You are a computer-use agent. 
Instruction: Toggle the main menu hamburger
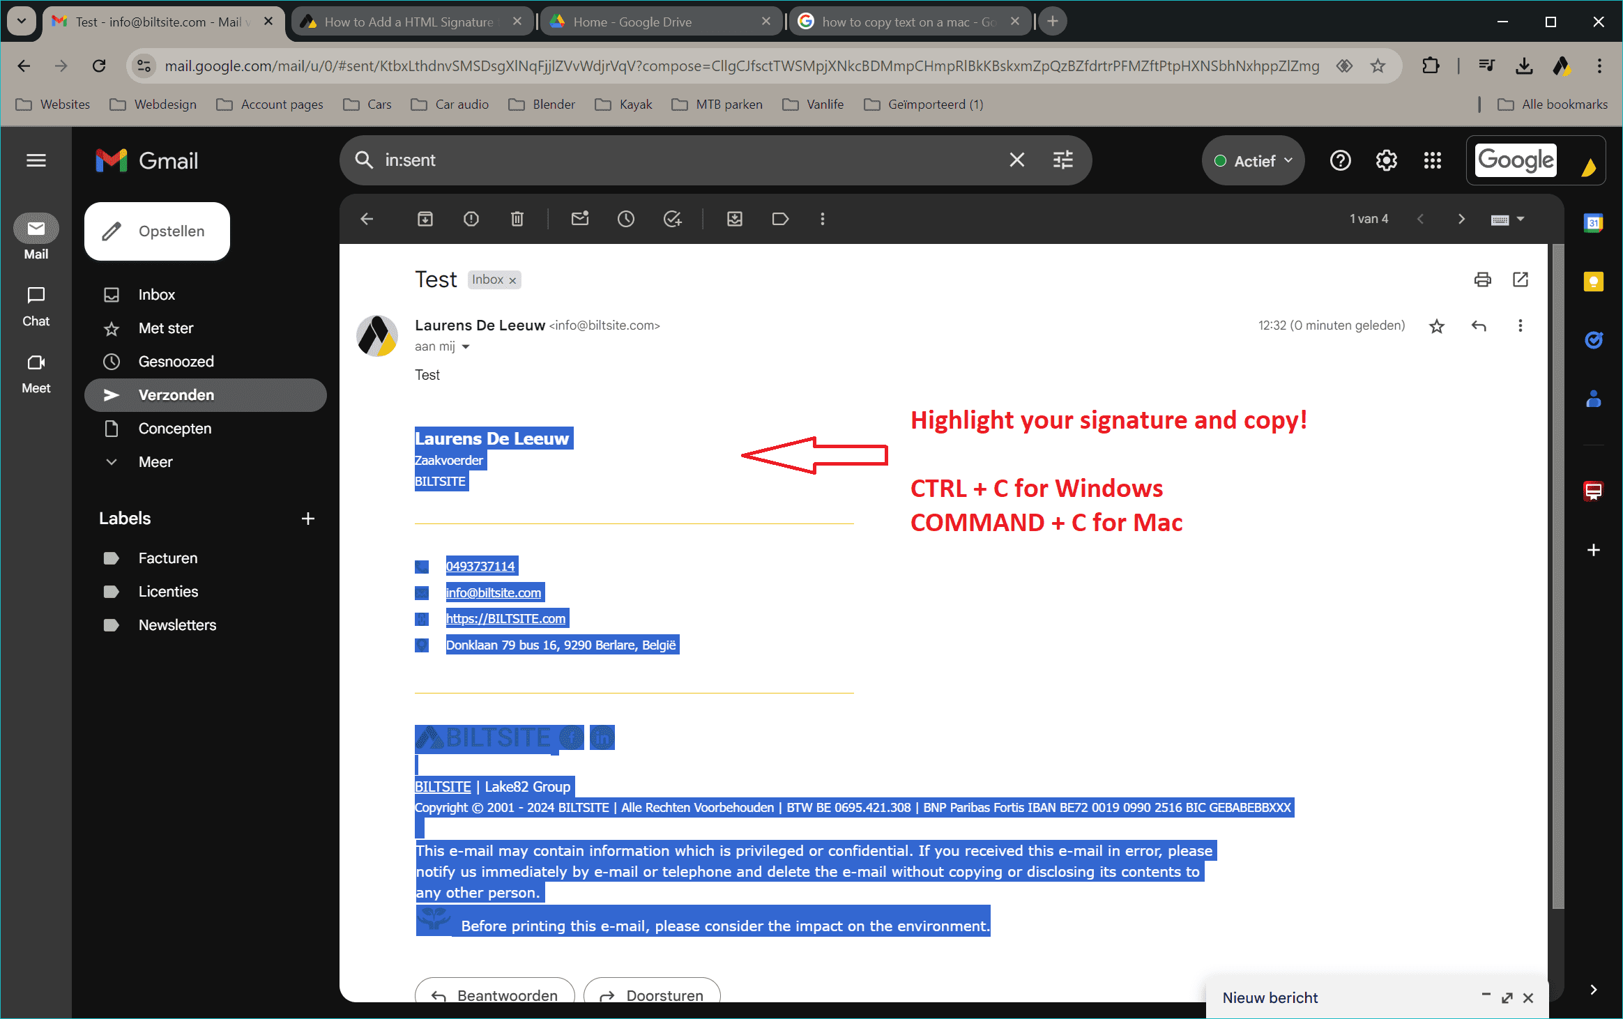point(36,160)
